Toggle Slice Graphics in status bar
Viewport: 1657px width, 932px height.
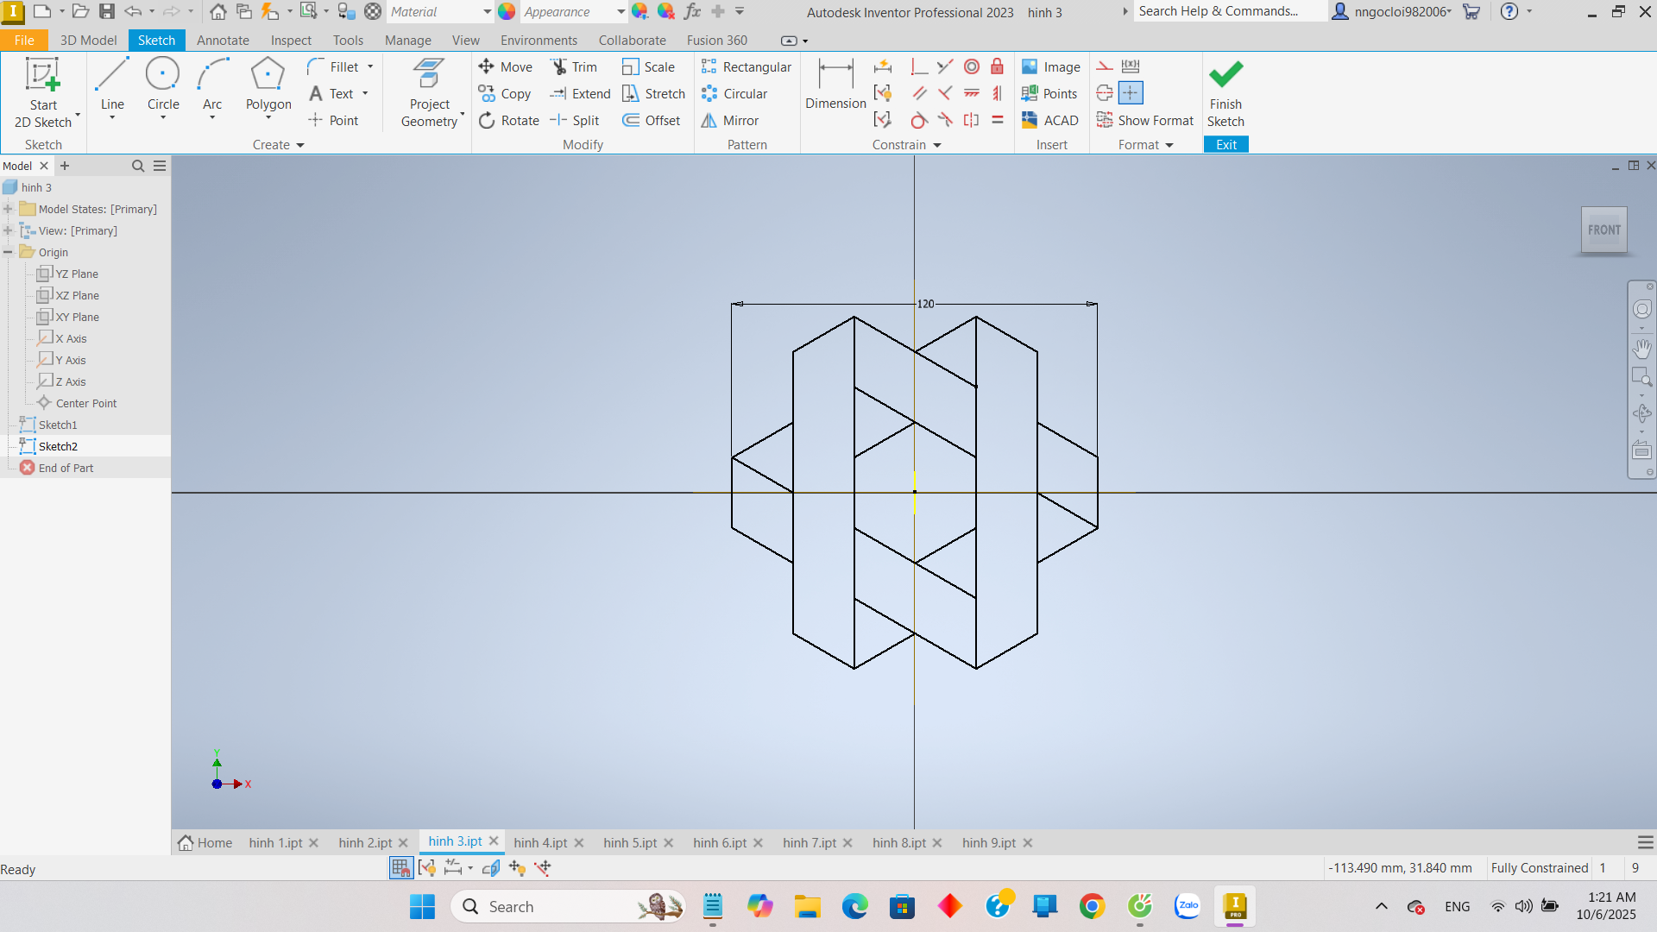pos(491,867)
